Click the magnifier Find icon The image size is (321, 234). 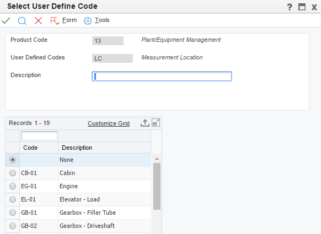point(22,21)
